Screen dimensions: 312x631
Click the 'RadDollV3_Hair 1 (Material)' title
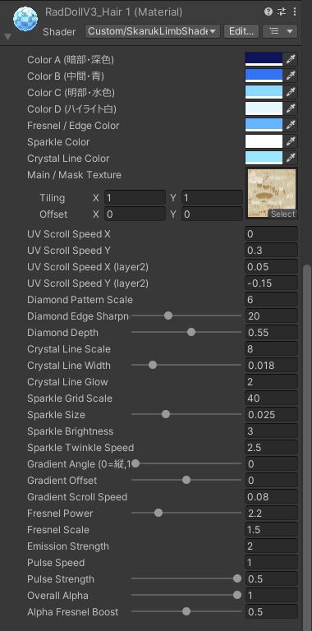pyautogui.click(x=113, y=12)
